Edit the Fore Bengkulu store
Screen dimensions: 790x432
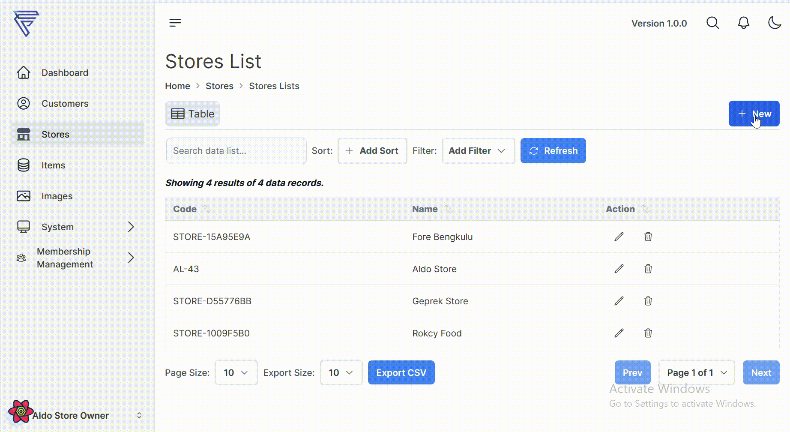619,237
